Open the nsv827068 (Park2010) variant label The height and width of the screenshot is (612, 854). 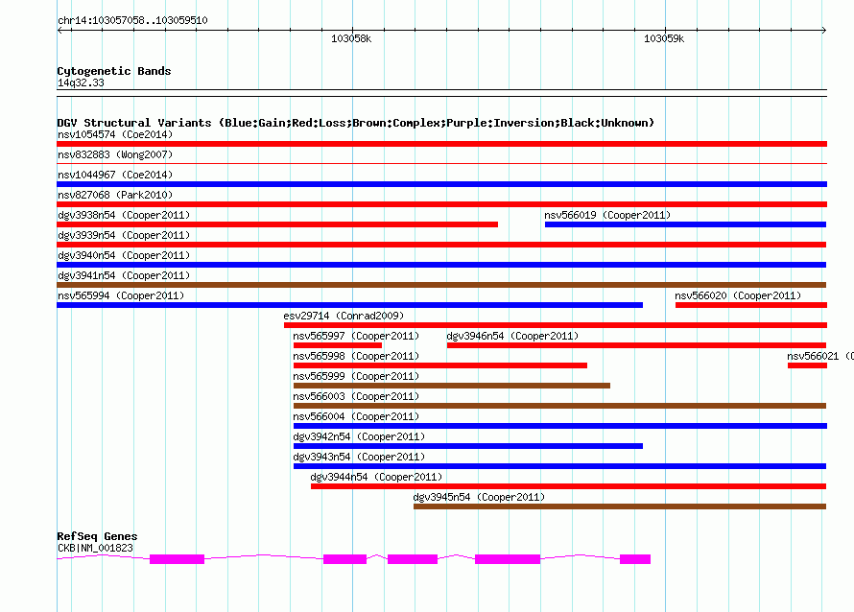pyautogui.click(x=115, y=195)
